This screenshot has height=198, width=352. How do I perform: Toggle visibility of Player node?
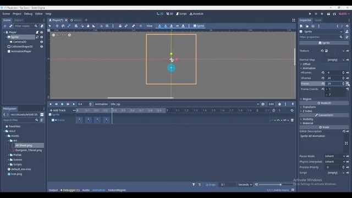(42, 32)
